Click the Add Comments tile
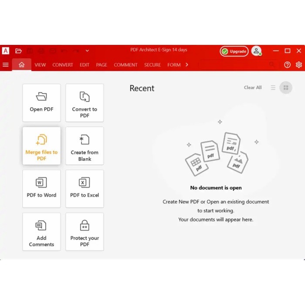This screenshot has width=305, height=305. point(41,232)
